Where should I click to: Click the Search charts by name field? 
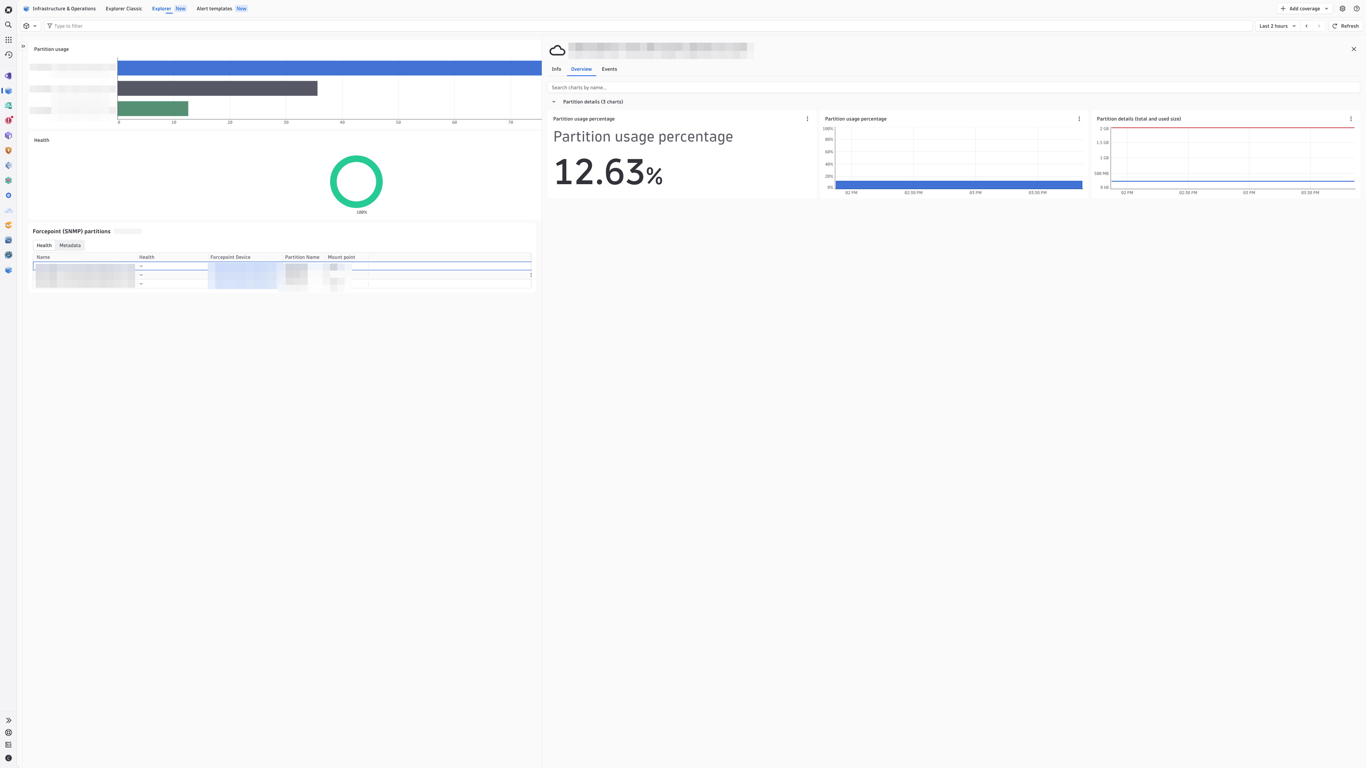tap(953, 87)
